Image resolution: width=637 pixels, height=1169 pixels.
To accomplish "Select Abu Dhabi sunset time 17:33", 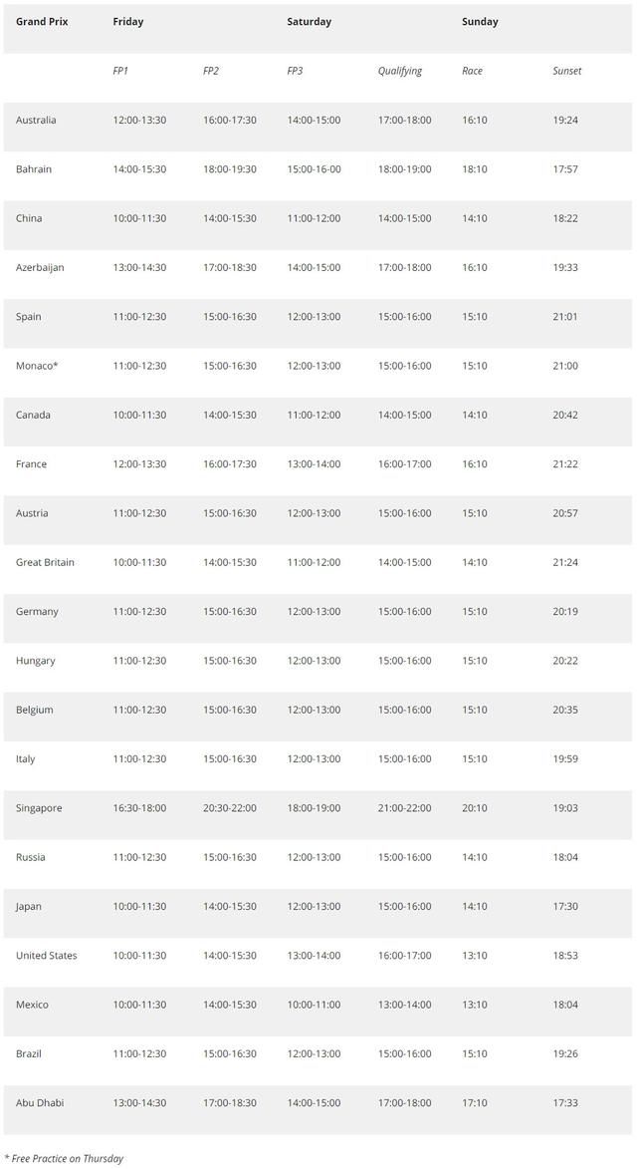I will coord(565,1103).
